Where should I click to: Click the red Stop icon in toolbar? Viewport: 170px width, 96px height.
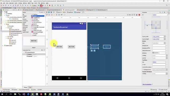point(50,5)
